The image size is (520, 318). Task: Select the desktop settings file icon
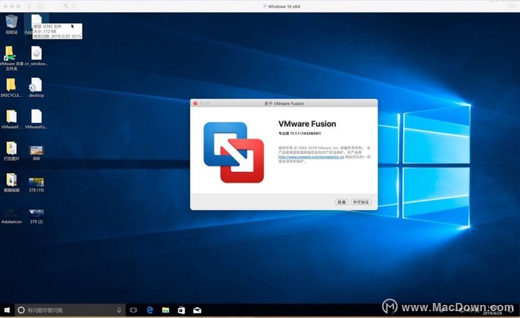[36, 87]
